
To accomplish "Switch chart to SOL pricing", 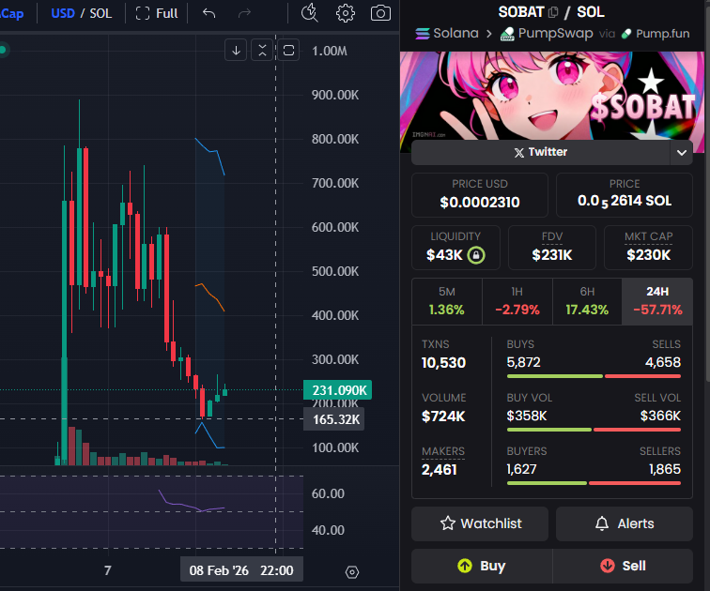I will click(100, 13).
